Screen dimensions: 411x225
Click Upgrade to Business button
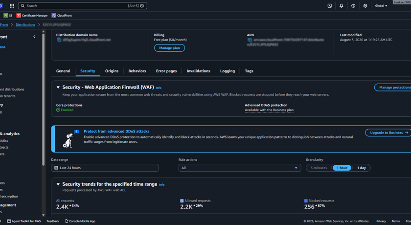coord(388,133)
